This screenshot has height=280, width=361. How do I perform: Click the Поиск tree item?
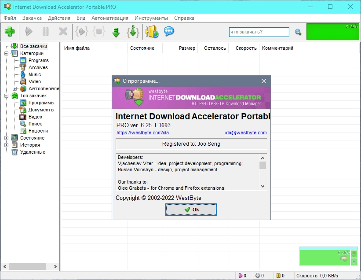pyautogui.click(x=35, y=124)
